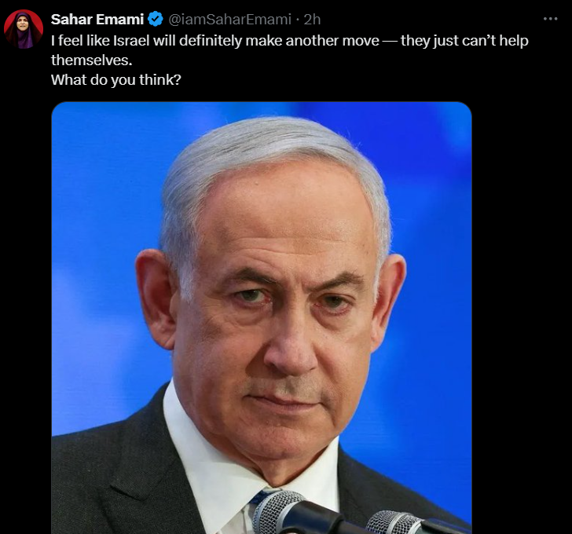Viewport: 572px width, 534px height.
Task: Click the word definitely in the tweet
Action: pyautogui.click(x=211, y=41)
